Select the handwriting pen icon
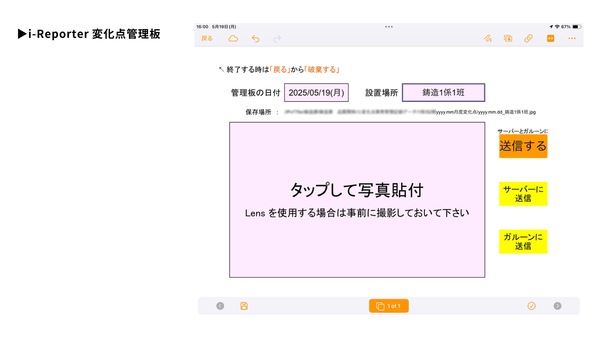 488,39
